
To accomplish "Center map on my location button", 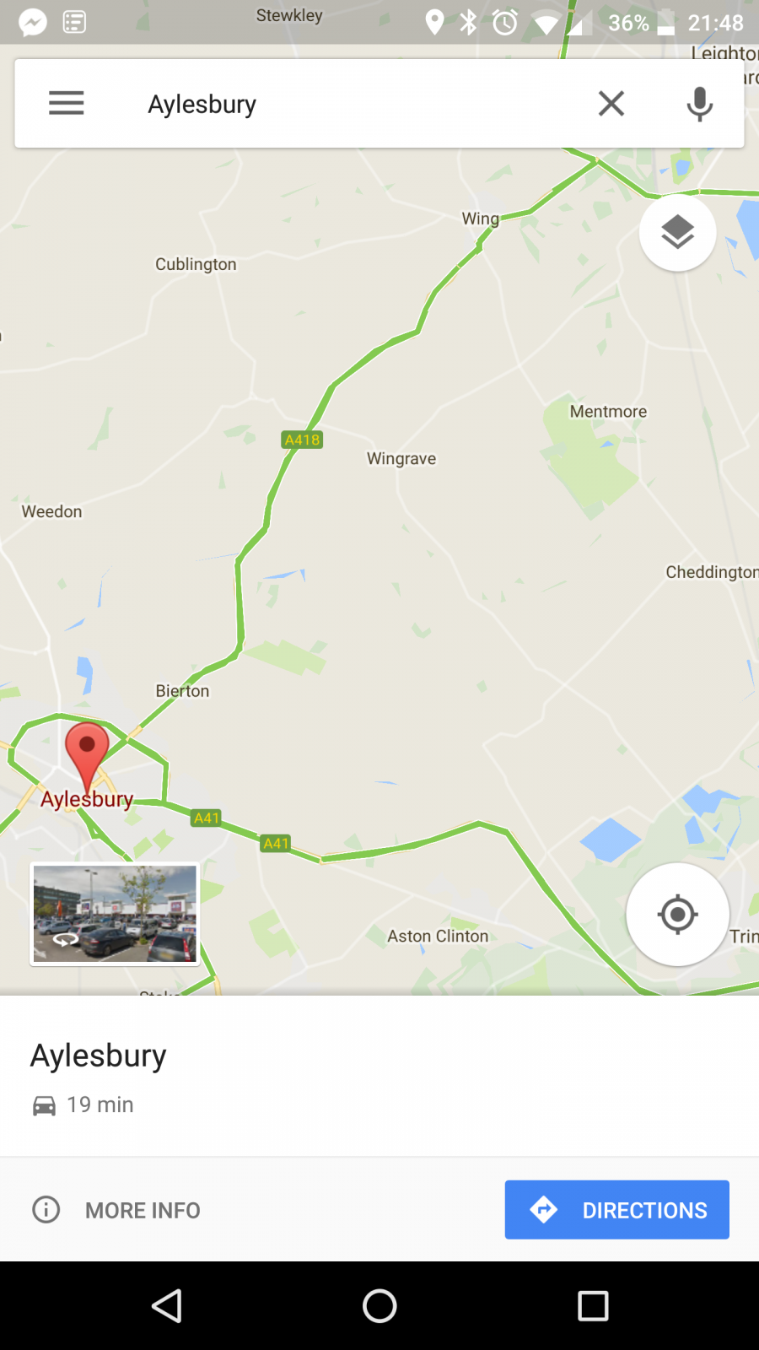I will (678, 915).
